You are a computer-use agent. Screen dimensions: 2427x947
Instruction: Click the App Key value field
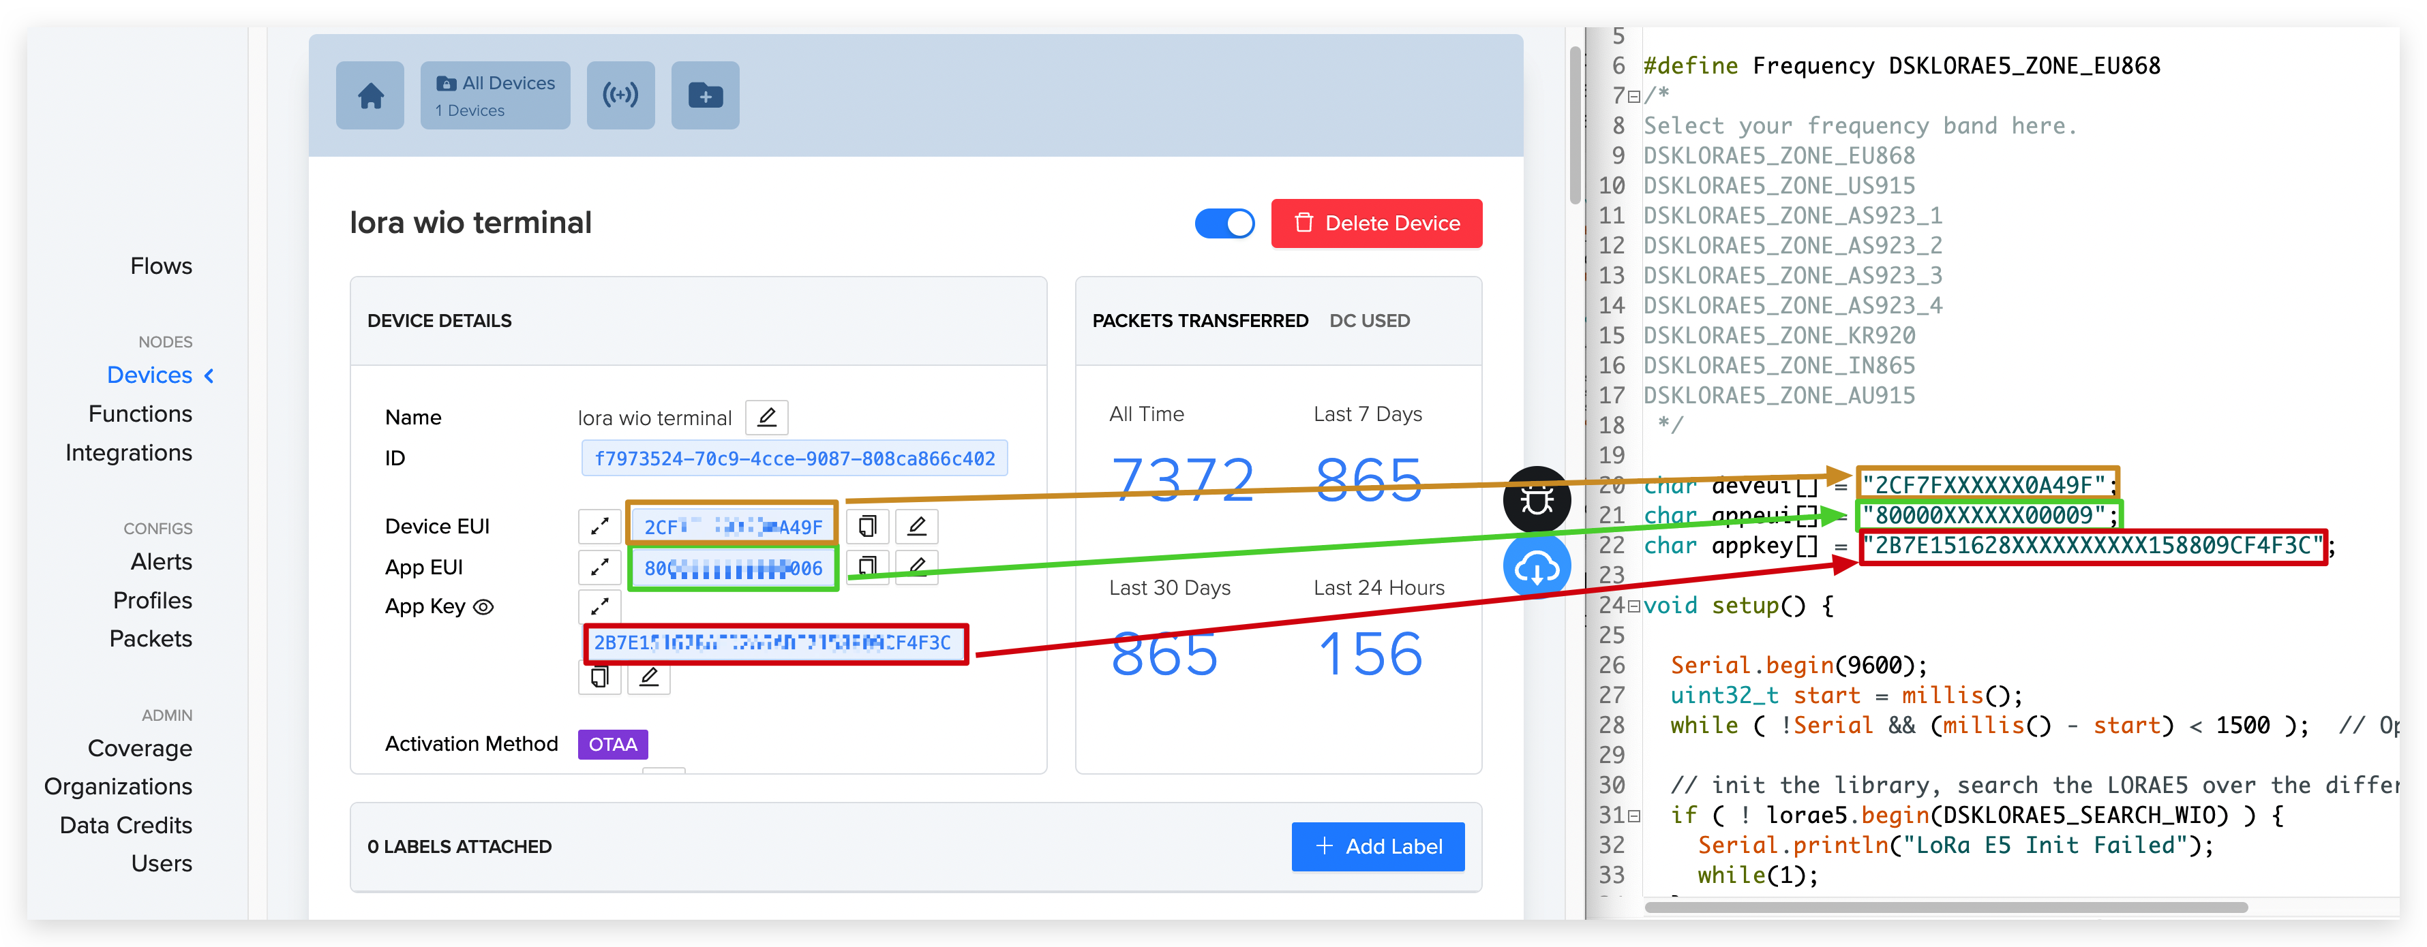pos(775,643)
